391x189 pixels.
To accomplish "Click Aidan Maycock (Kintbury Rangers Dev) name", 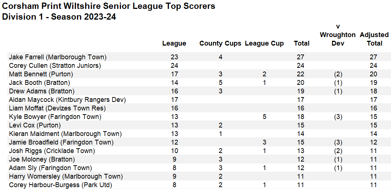I will coord(67,100).
